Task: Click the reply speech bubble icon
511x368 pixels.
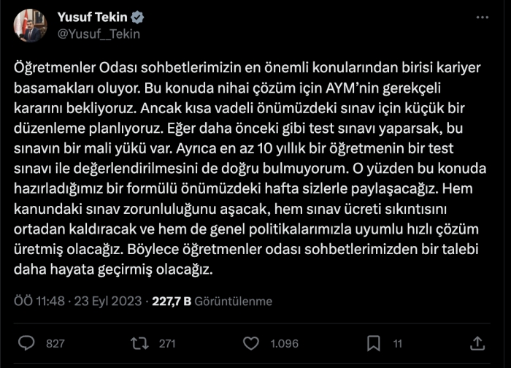Action: pyautogui.click(x=26, y=343)
